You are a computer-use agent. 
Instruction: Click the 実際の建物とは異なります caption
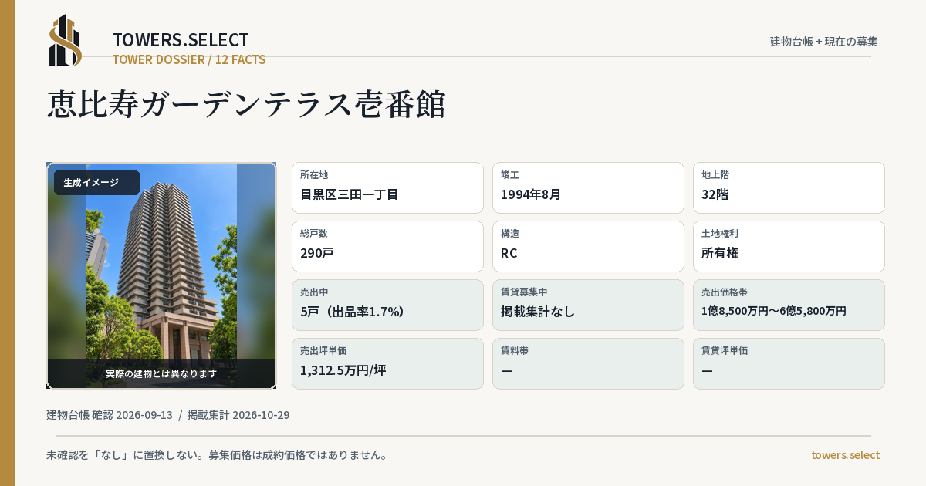click(x=161, y=373)
